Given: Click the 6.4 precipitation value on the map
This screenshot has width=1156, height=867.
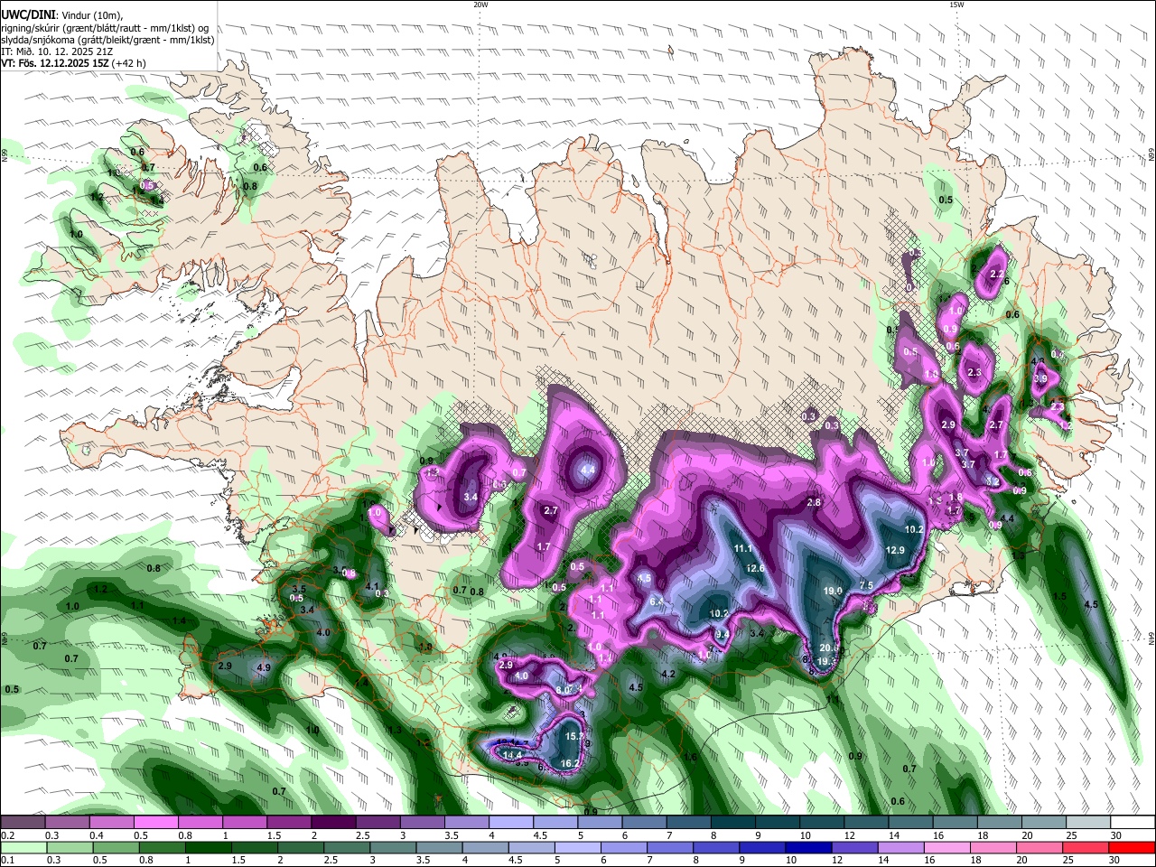Looking at the screenshot, I should (657, 601).
